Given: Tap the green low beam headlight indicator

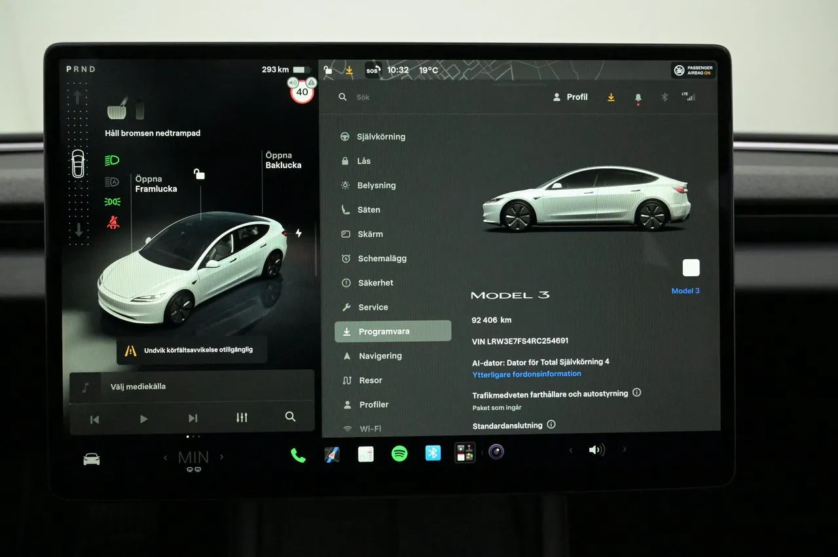Looking at the screenshot, I should point(113,160).
